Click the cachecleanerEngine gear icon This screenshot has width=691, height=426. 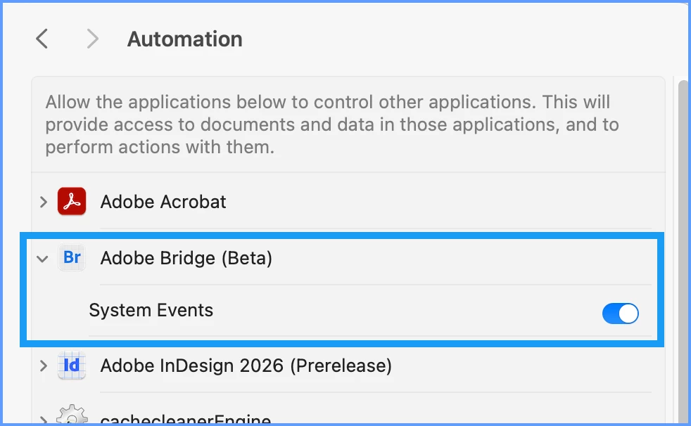72,415
